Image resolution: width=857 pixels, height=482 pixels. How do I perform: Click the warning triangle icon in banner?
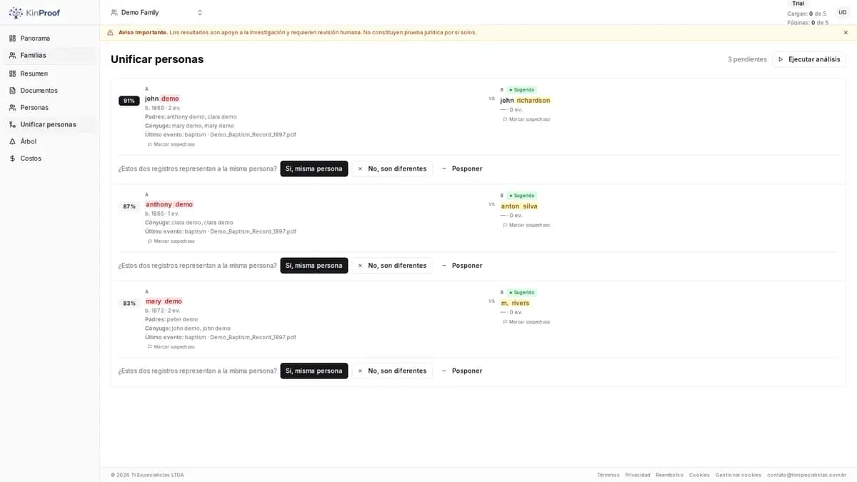pos(110,32)
